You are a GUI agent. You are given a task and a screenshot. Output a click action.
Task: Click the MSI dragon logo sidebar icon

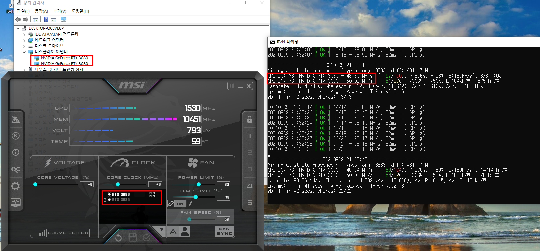(x=16, y=119)
